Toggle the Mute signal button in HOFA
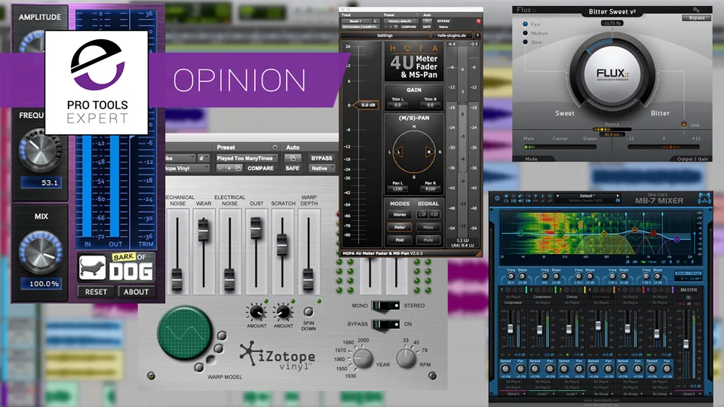This screenshot has width=724, height=407. click(x=428, y=240)
